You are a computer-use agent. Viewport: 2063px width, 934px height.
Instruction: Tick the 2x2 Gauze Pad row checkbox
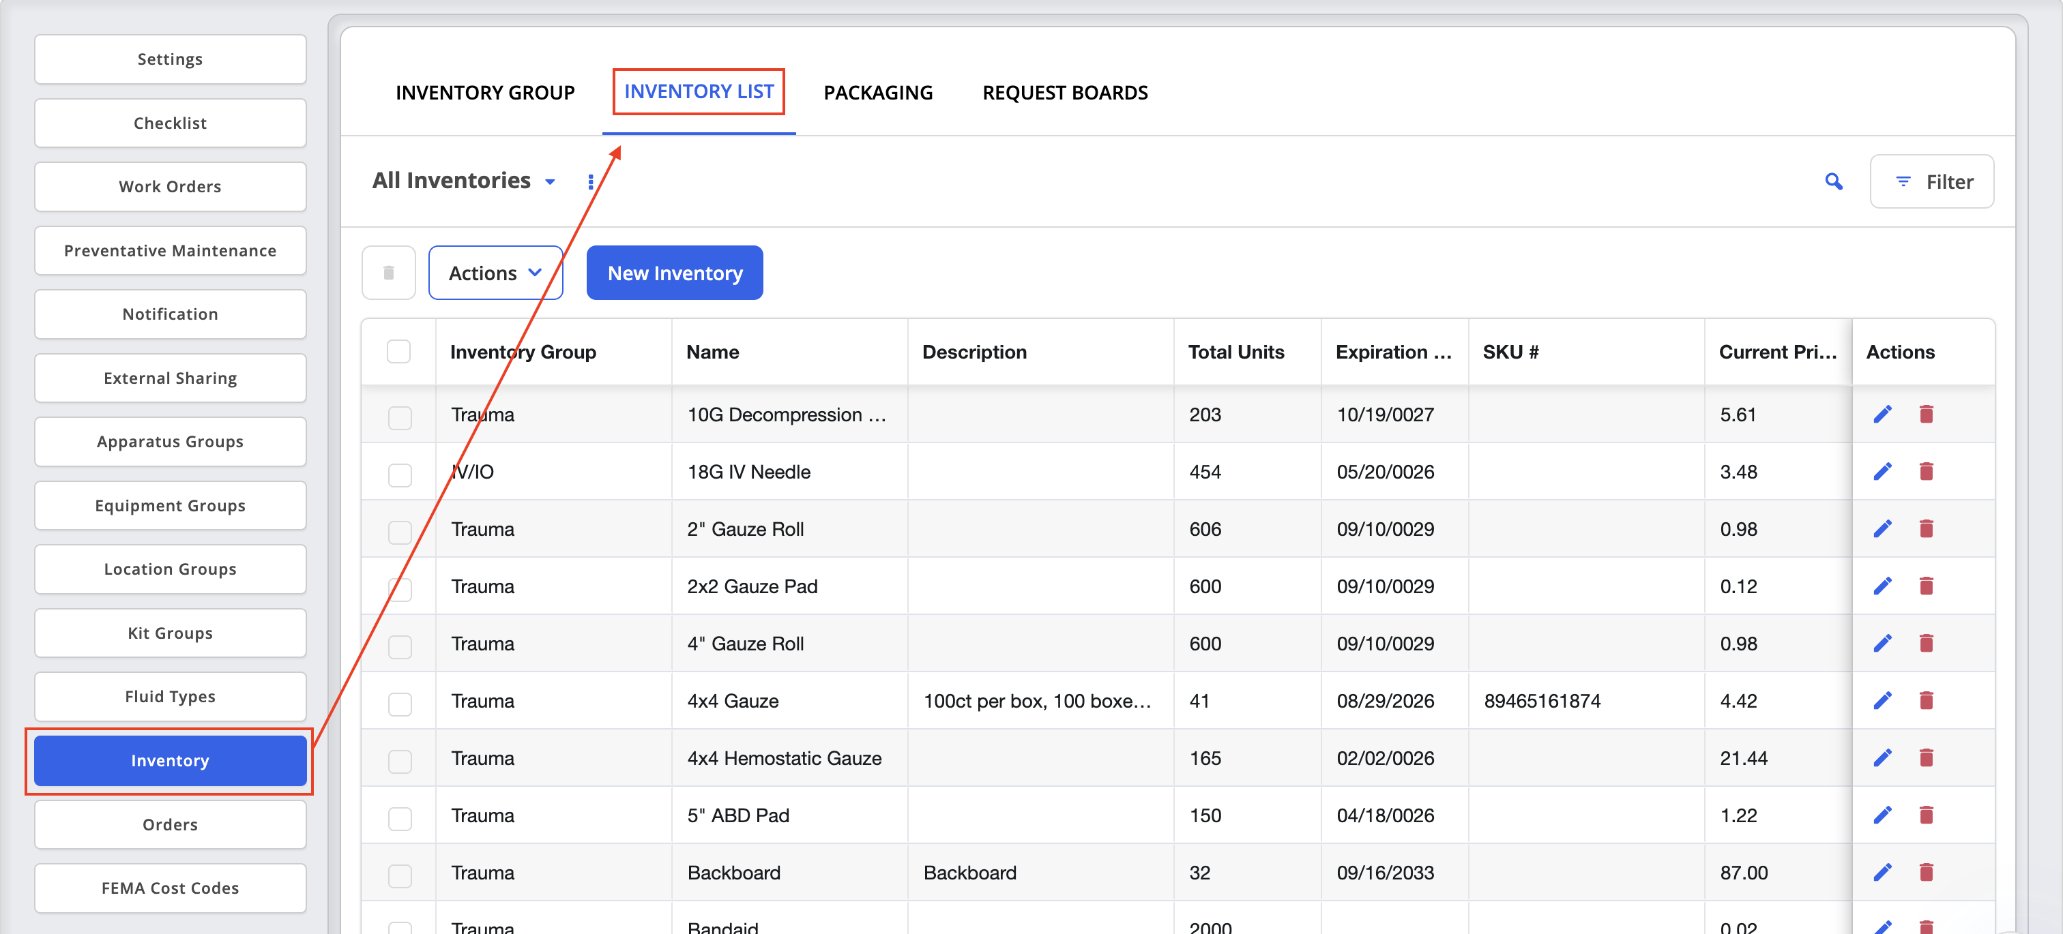click(x=400, y=589)
